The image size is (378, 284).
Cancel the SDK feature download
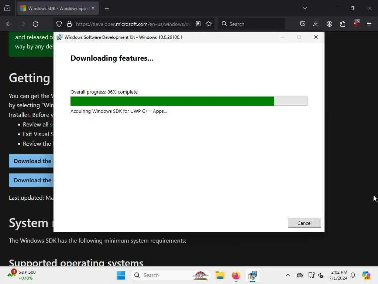(304, 223)
